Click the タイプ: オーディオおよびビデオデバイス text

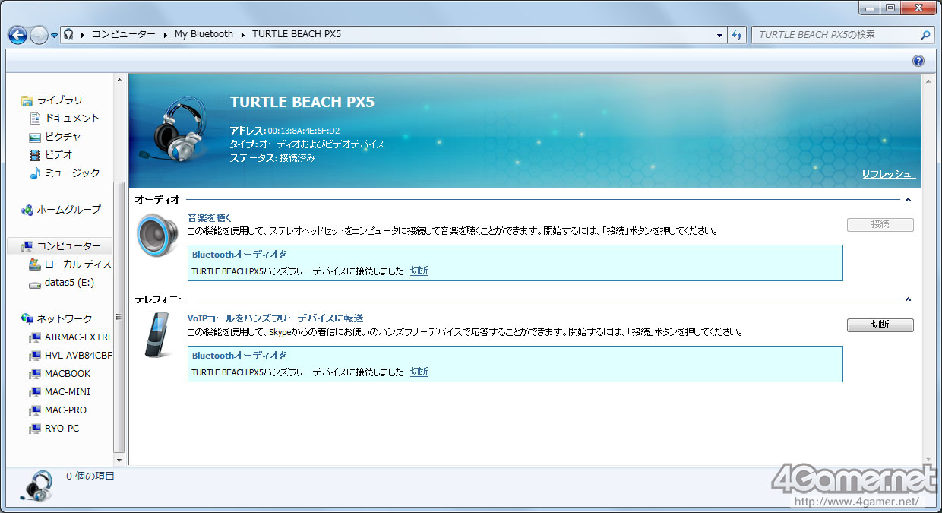307,144
